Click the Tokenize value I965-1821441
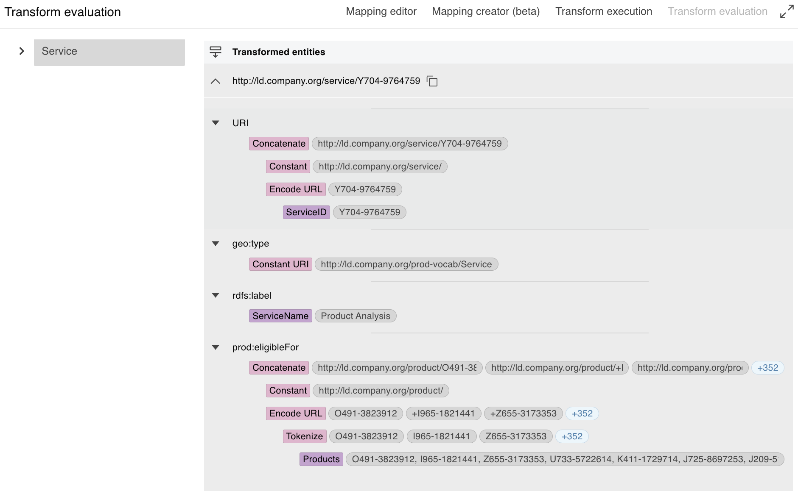798x491 pixels. [x=441, y=436]
